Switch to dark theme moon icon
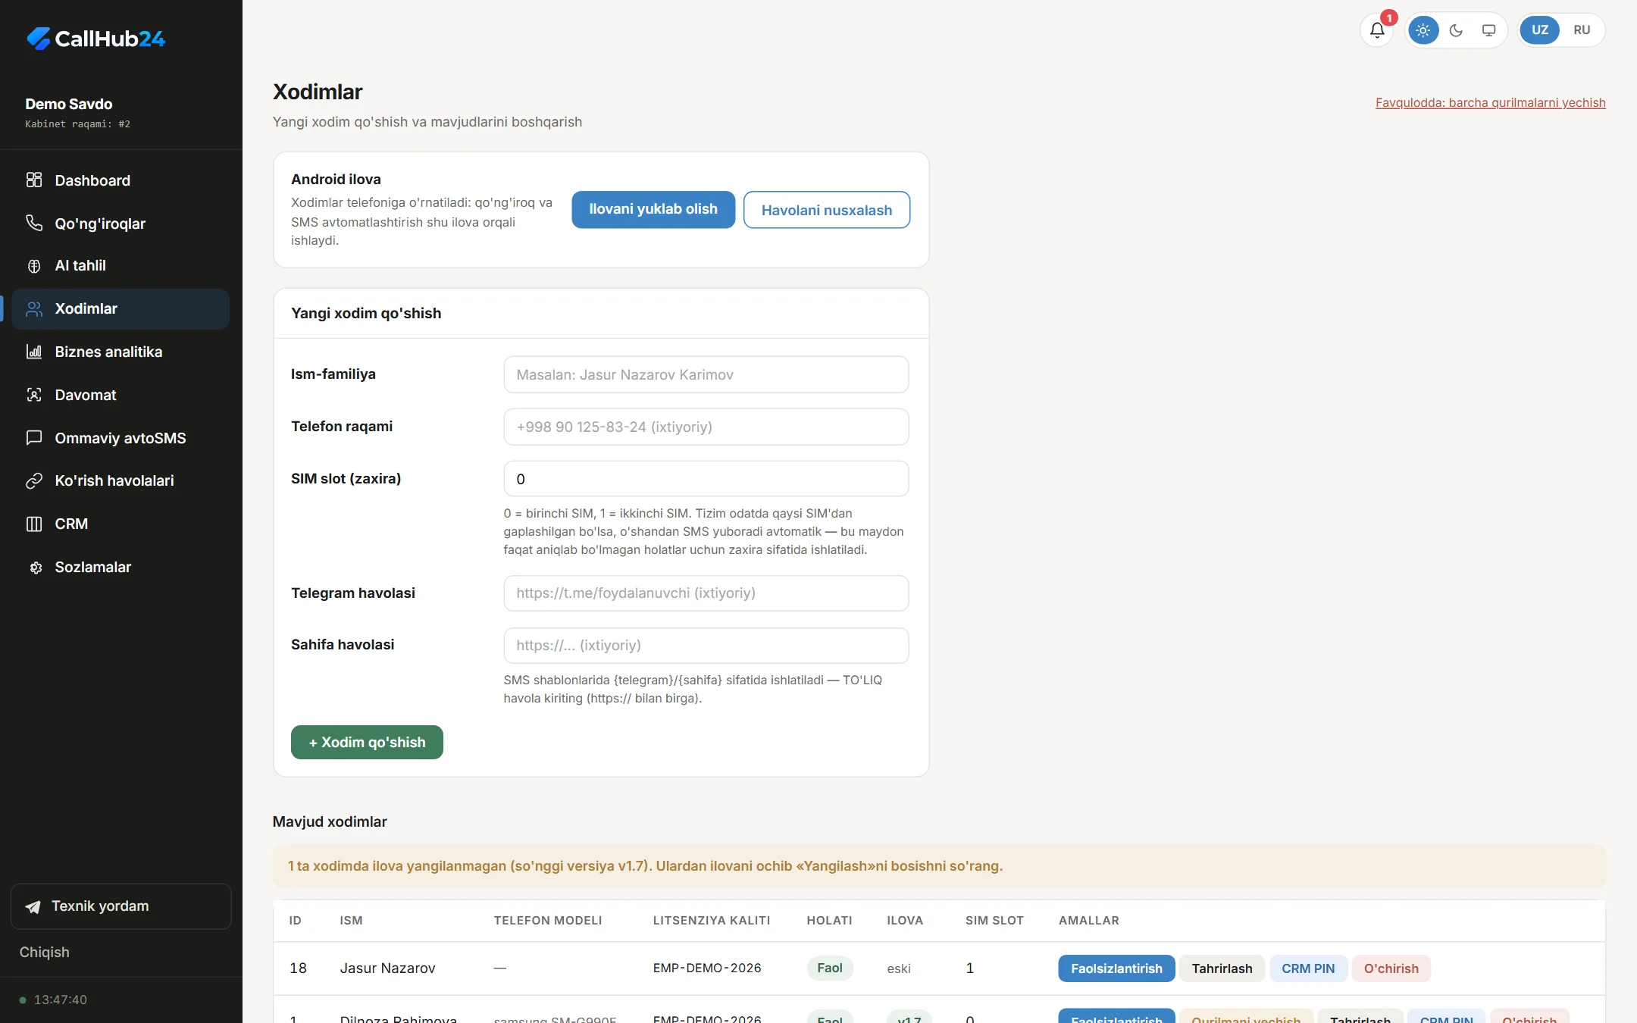The image size is (1637, 1023). (x=1456, y=30)
